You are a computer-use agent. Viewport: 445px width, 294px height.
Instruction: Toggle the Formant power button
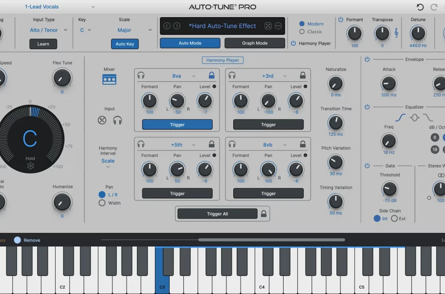point(340,19)
